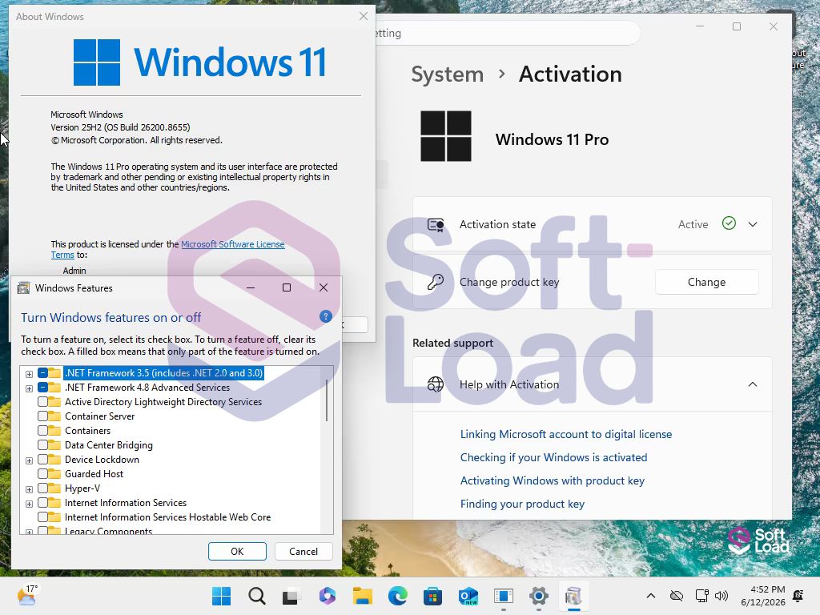The height and width of the screenshot is (615, 820).
Task: Expand .NET Framework 4.8 Advanced Services node
Action: pyautogui.click(x=30, y=388)
